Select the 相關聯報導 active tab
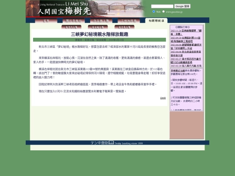The width and height of the screenshot is (235, 176). [156, 21]
